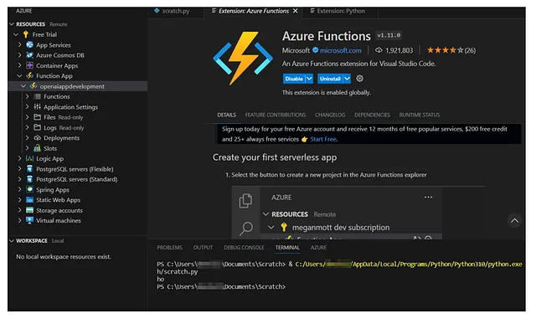Open the CHANGELOG tab
The height and width of the screenshot is (319, 536).
(330, 115)
